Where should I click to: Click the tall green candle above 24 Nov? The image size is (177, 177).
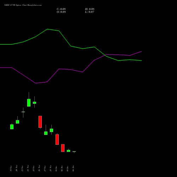coord(29,103)
